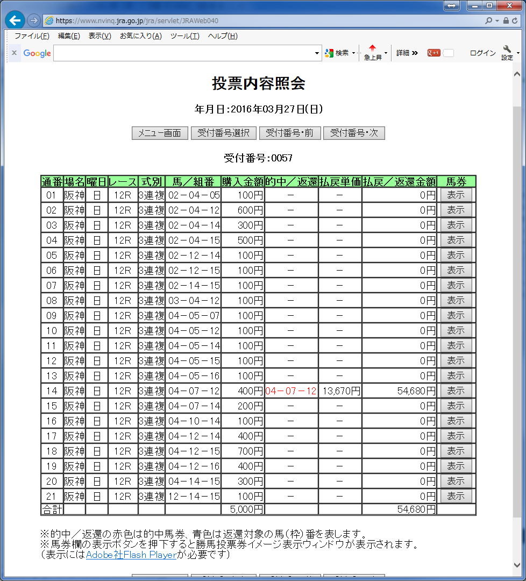
Task: Click the red winning combination 04－07－12
Action: coord(291,391)
